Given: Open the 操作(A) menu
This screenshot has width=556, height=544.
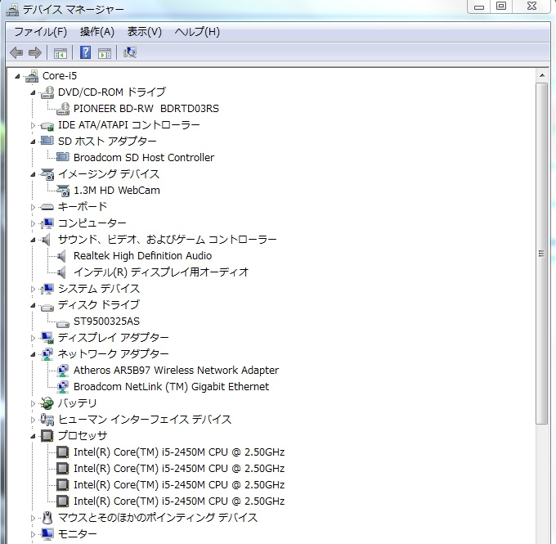Looking at the screenshot, I should coord(96,32).
